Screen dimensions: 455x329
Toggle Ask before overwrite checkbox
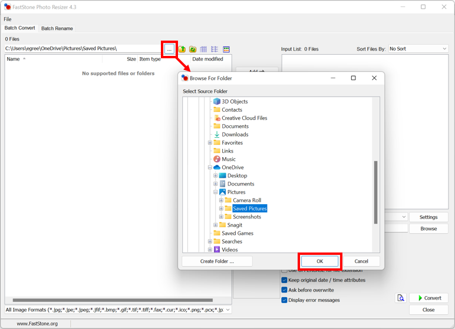(x=284, y=290)
